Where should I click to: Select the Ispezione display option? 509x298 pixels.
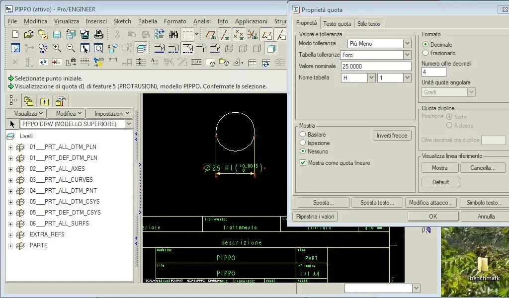(303, 143)
